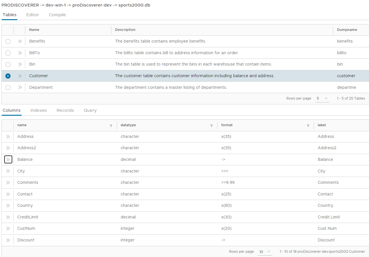369x257 pixels.
Task: Expand details for the Discount column
Action: (x=8, y=240)
